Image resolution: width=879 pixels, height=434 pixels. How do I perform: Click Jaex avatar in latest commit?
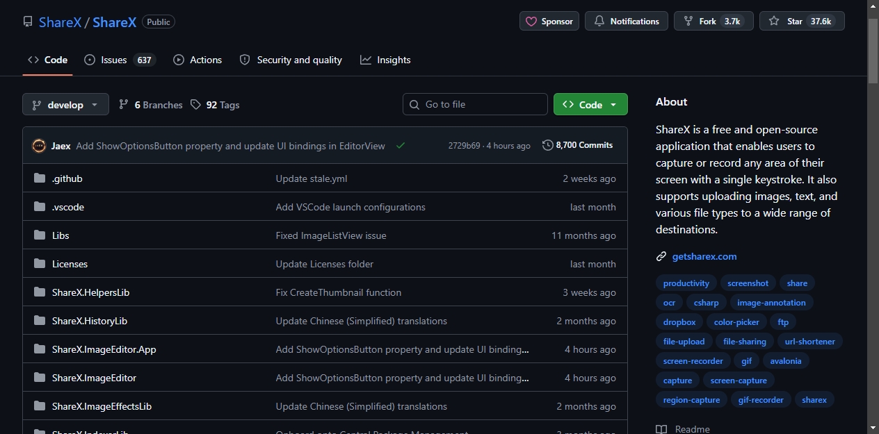(39, 146)
